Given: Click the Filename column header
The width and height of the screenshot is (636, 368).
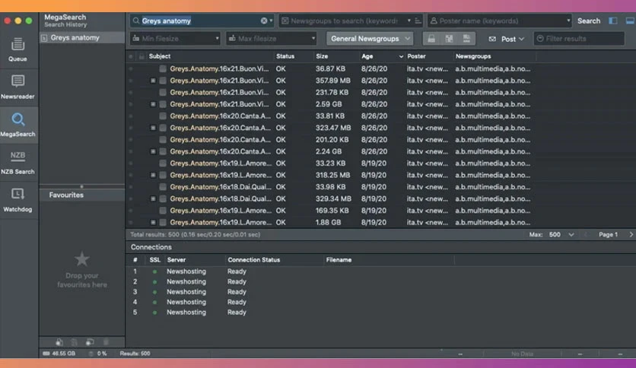Looking at the screenshot, I should point(339,260).
